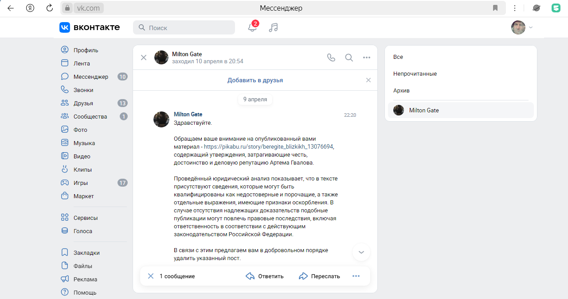Open the Yandex home icon
Image resolution: width=568 pixels, height=299 pixels.
30,8
